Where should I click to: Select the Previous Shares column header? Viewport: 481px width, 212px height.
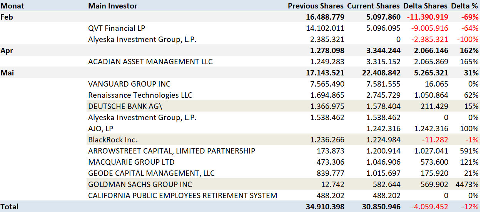[x=316, y=6]
